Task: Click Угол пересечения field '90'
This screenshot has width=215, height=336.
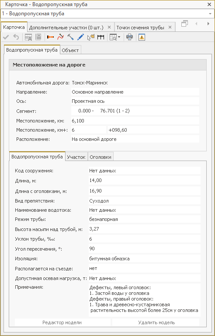Action: 145,248
